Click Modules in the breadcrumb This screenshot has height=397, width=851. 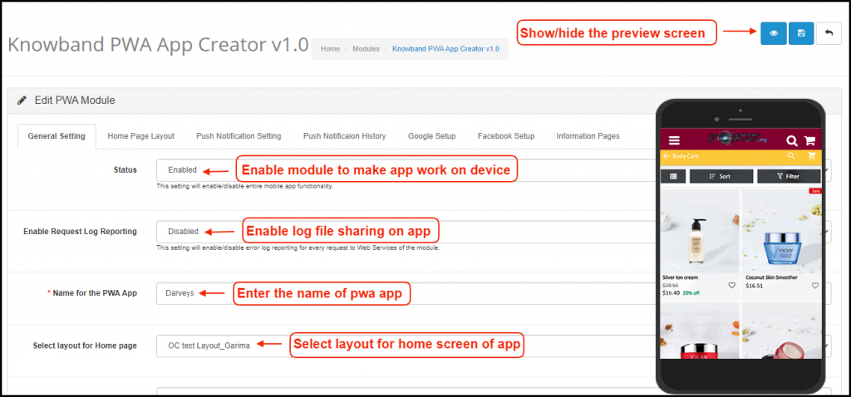(366, 49)
